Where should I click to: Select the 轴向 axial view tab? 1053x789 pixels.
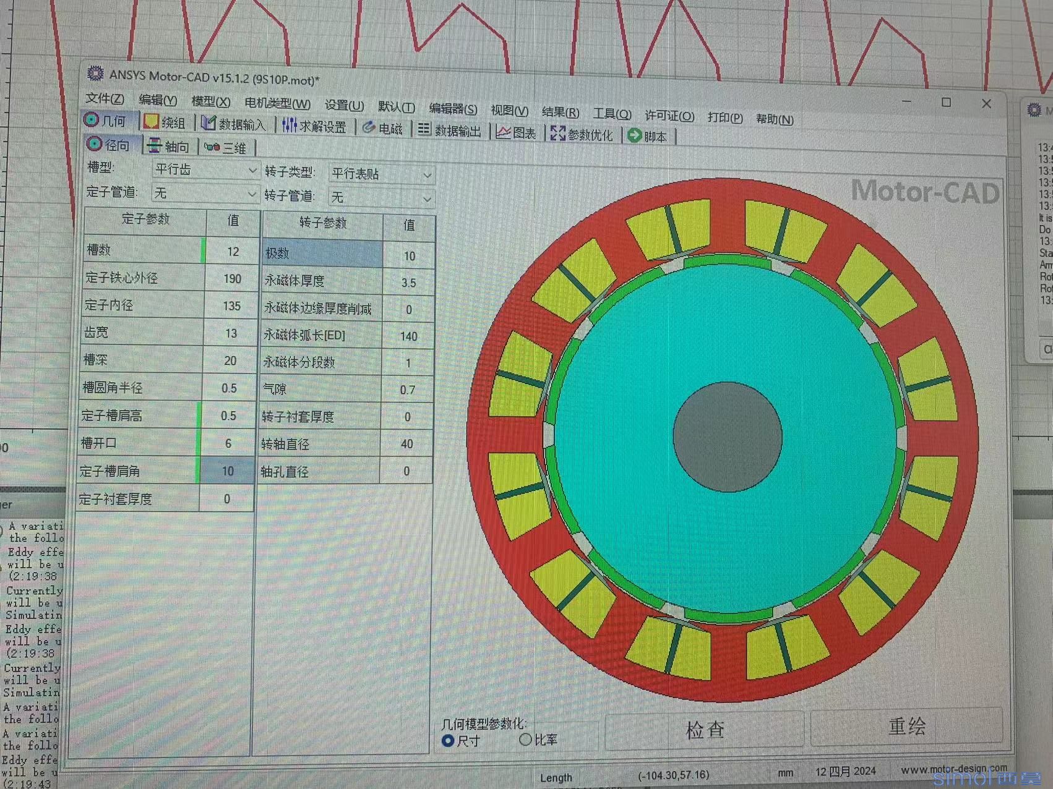click(x=169, y=147)
